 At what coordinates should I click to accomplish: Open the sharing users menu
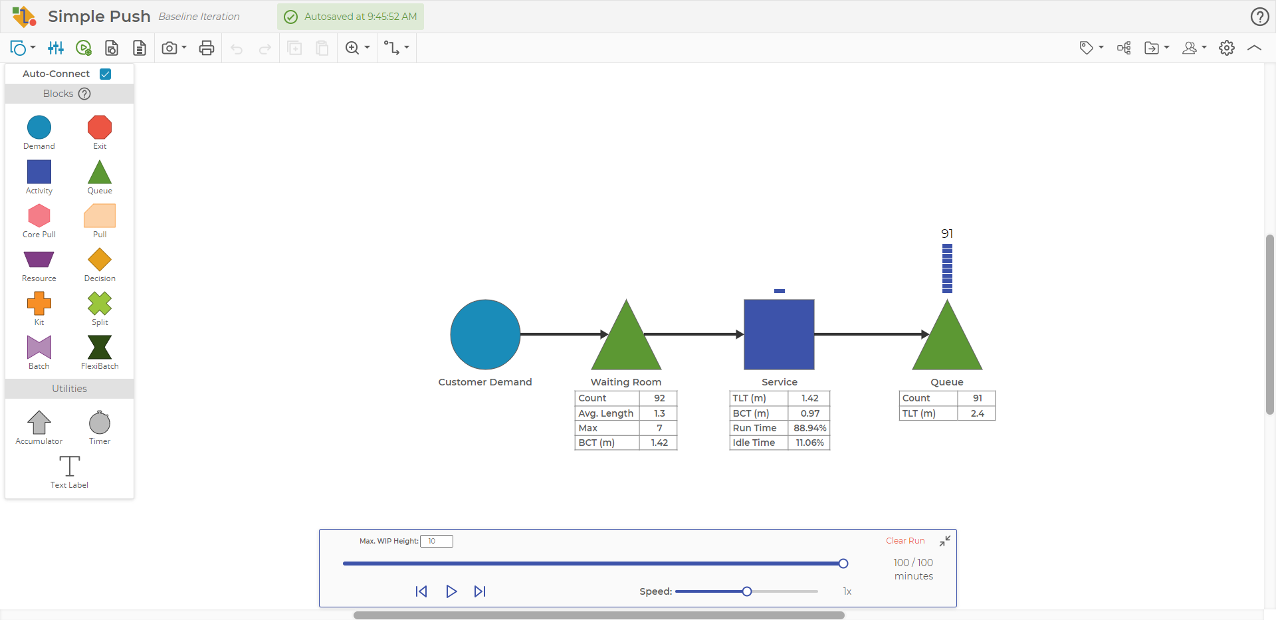pyautogui.click(x=1193, y=48)
